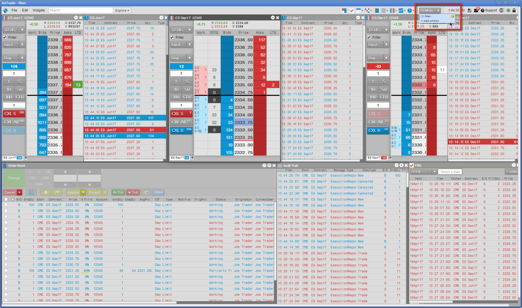
Task: Click CXL S button in ES Jun17 ladder
Action: click(14, 114)
